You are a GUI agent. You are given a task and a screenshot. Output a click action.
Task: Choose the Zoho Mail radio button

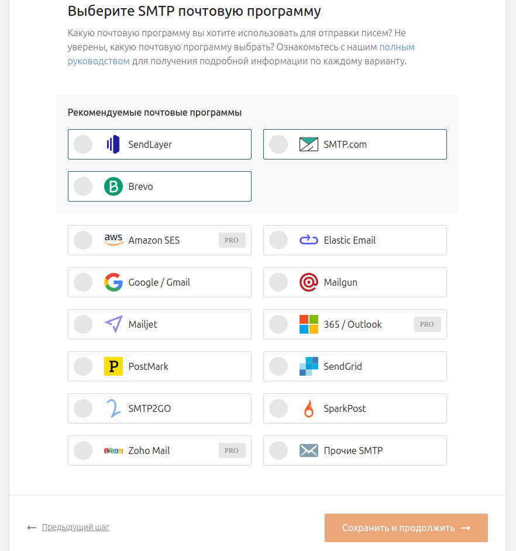83,450
